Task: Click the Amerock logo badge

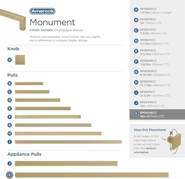Action: (43, 11)
